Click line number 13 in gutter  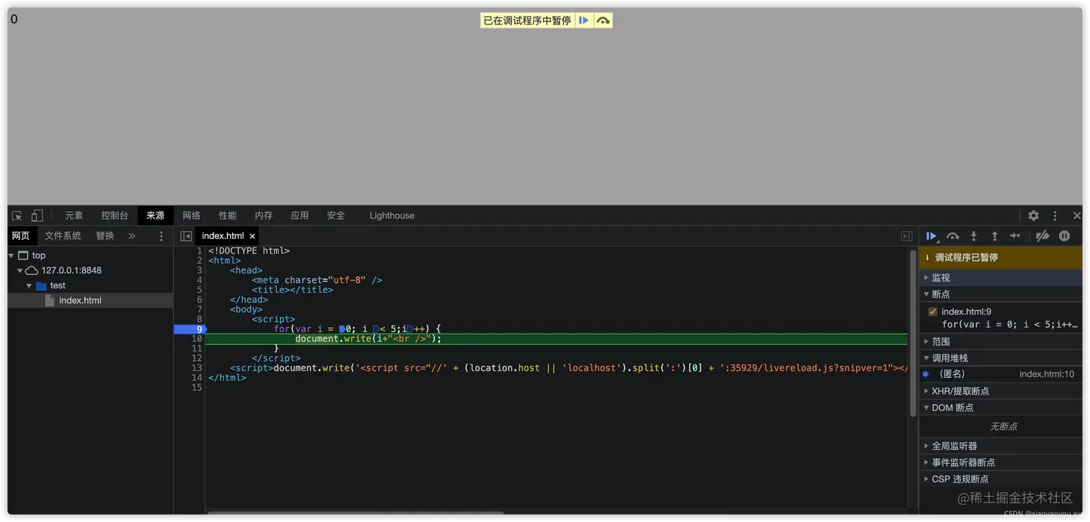[x=196, y=368]
